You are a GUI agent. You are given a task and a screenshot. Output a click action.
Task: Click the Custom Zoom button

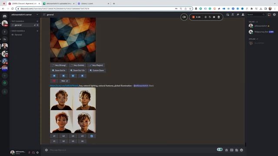pyautogui.click(x=96, y=70)
